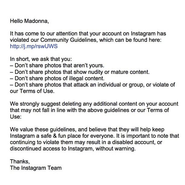The width and height of the screenshot is (185, 185).
Task: Open the http://j.mp/rswUWS link
Action: coord(34,46)
